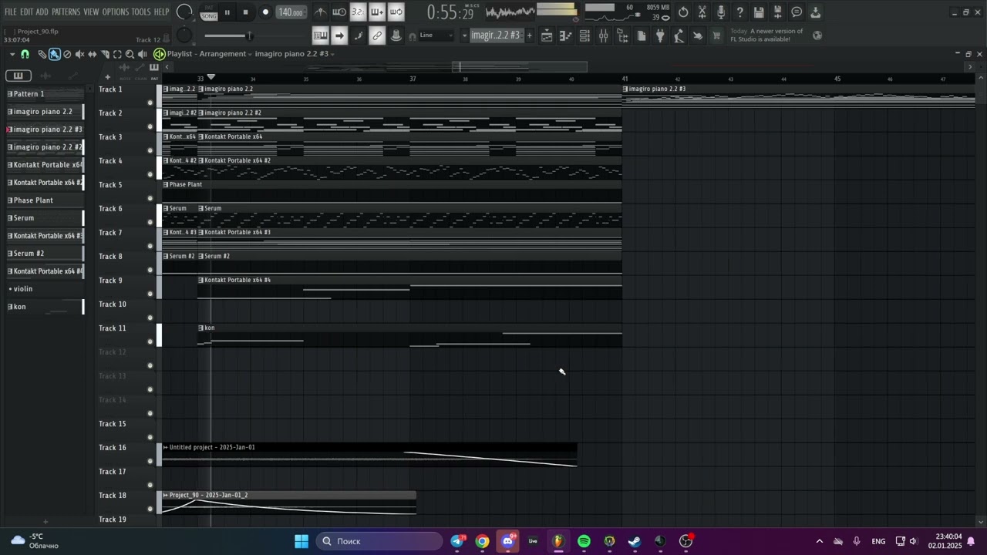Select the pencil draw tool
The width and height of the screenshot is (987, 555).
42,54
